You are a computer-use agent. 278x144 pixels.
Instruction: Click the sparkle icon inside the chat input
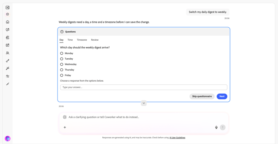point(65,117)
